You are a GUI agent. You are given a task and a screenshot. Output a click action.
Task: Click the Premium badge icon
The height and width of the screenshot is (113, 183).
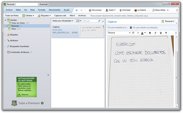point(14,103)
